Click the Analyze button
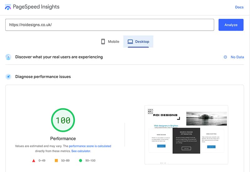Screen dimensions: 250x172 point(231,25)
